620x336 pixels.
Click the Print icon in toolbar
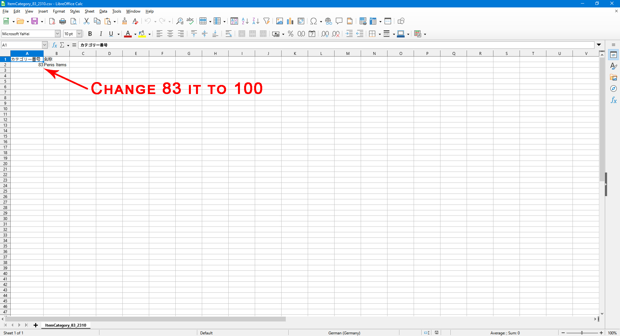coord(63,21)
